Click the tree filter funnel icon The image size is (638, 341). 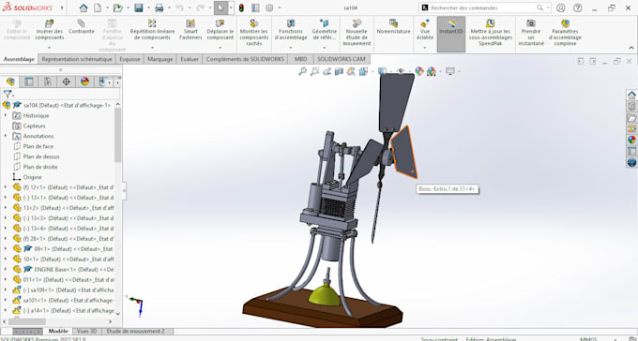[8, 95]
